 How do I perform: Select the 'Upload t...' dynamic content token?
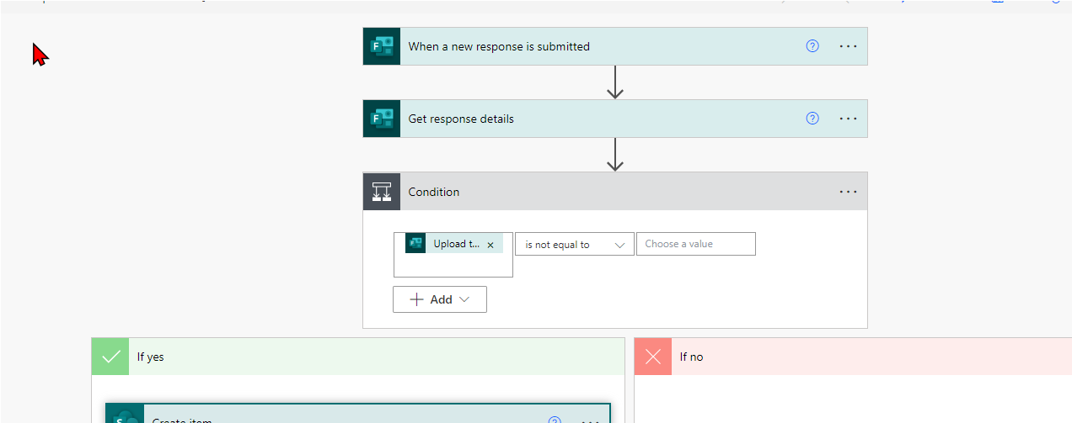pyautogui.click(x=454, y=244)
